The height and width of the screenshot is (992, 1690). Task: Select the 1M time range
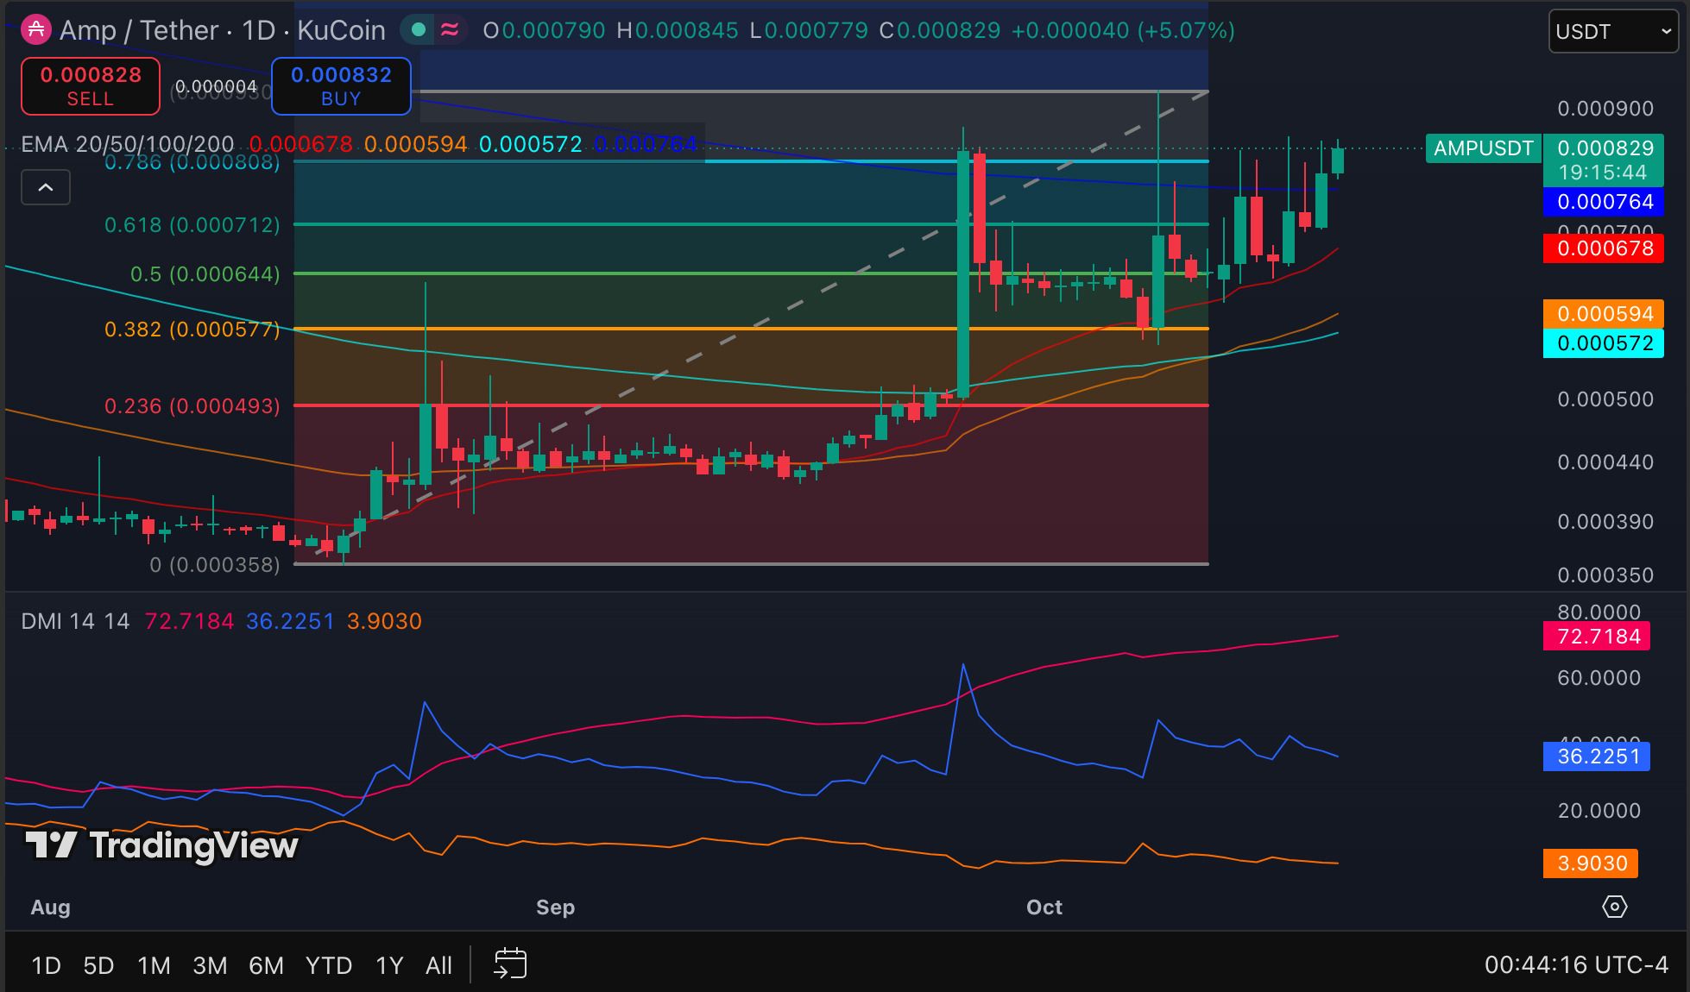coord(154,965)
